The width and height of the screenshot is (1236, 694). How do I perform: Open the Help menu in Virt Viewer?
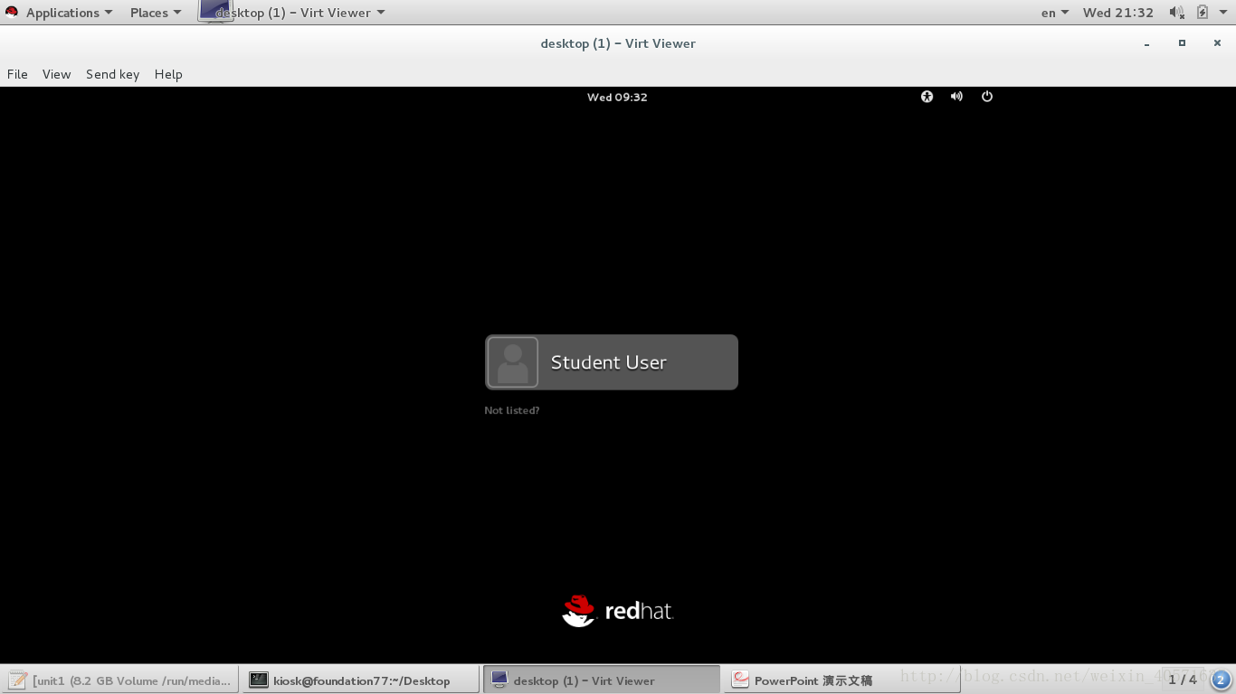coord(168,74)
